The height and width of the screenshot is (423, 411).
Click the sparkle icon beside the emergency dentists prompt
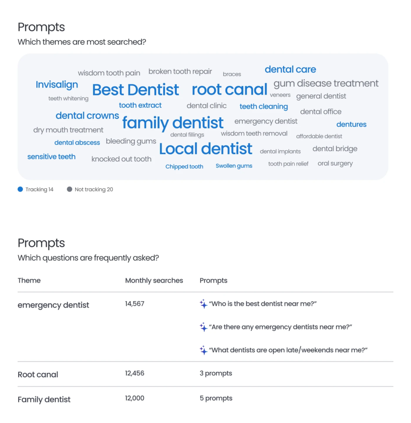[203, 327]
